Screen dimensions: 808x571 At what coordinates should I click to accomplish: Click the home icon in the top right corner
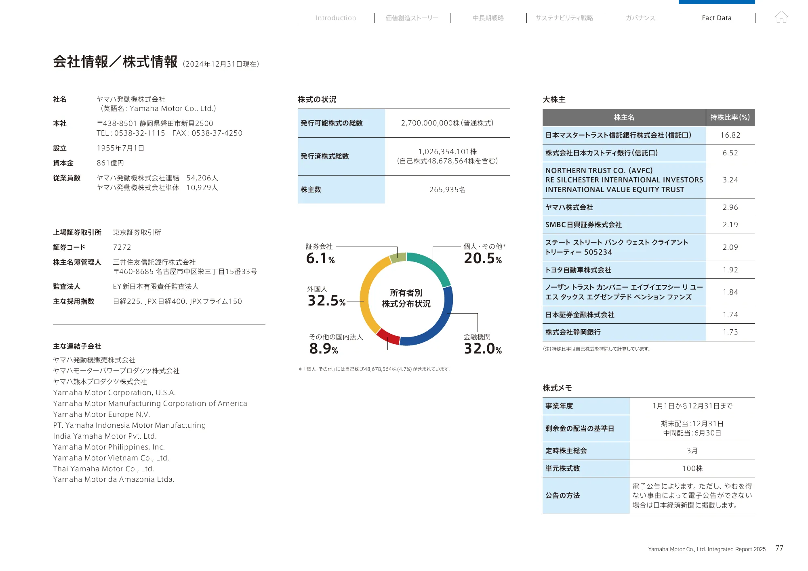coord(782,17)
